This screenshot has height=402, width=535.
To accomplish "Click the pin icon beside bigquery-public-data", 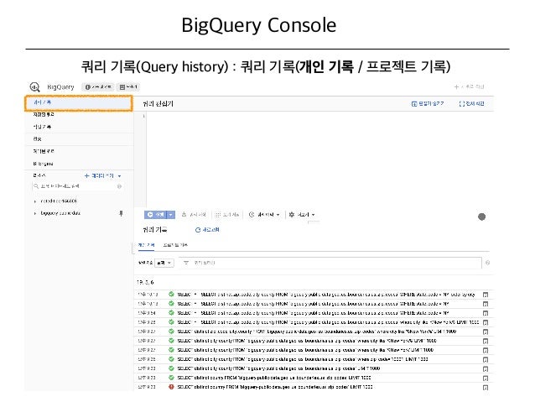I will tap(121, 213).
